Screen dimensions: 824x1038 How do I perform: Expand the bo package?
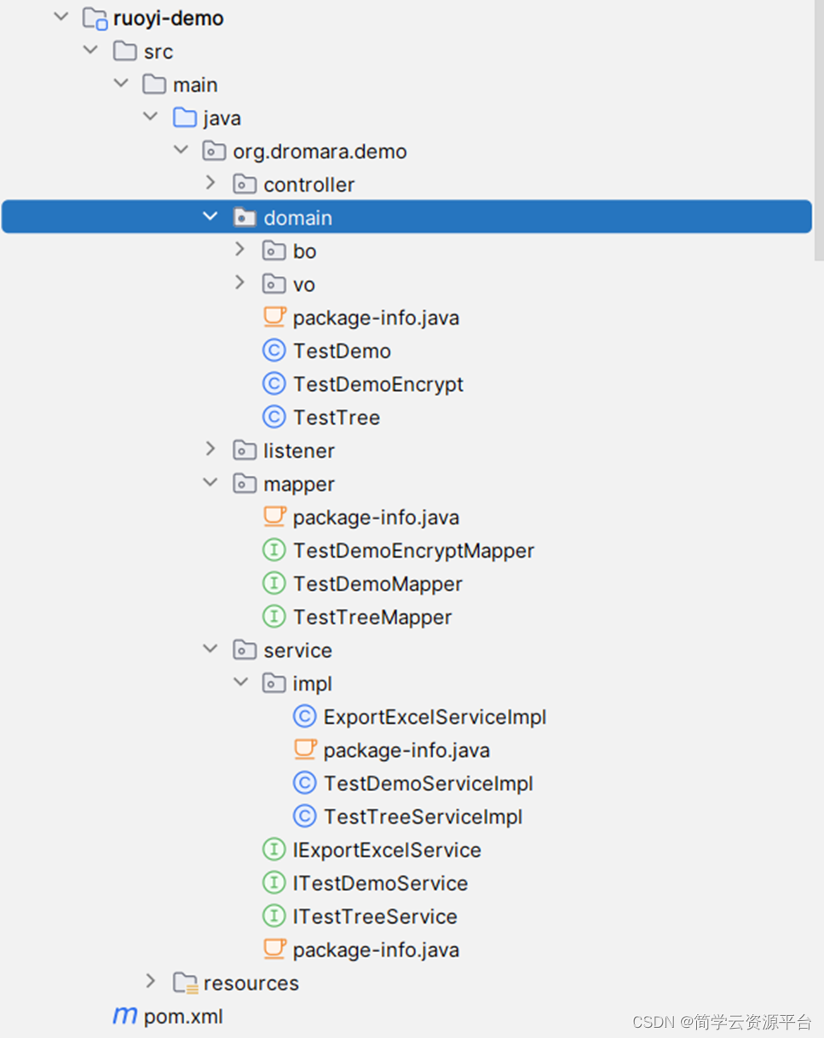[239, 249]
